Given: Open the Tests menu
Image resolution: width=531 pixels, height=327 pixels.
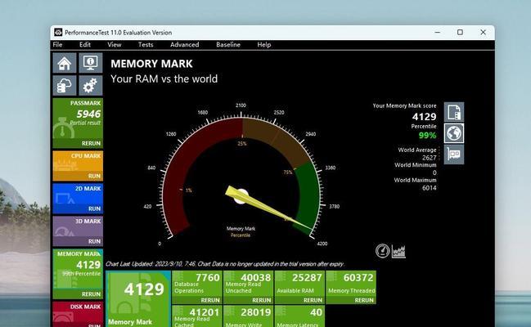Looking at the screenshot, I should click(x=146, y=45).
